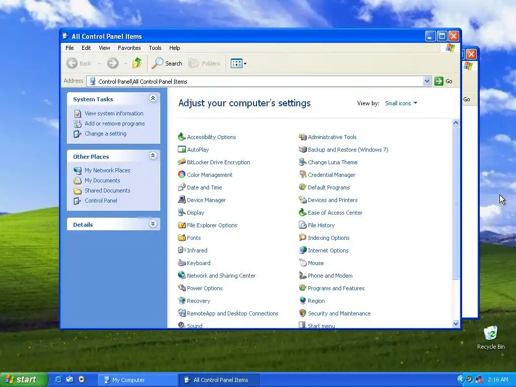Open the Change Luna Theme icon
The width and height of the screenshot is (516, 387).
302,162
